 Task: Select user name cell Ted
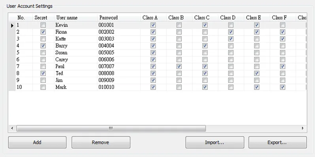pos(76,73)
